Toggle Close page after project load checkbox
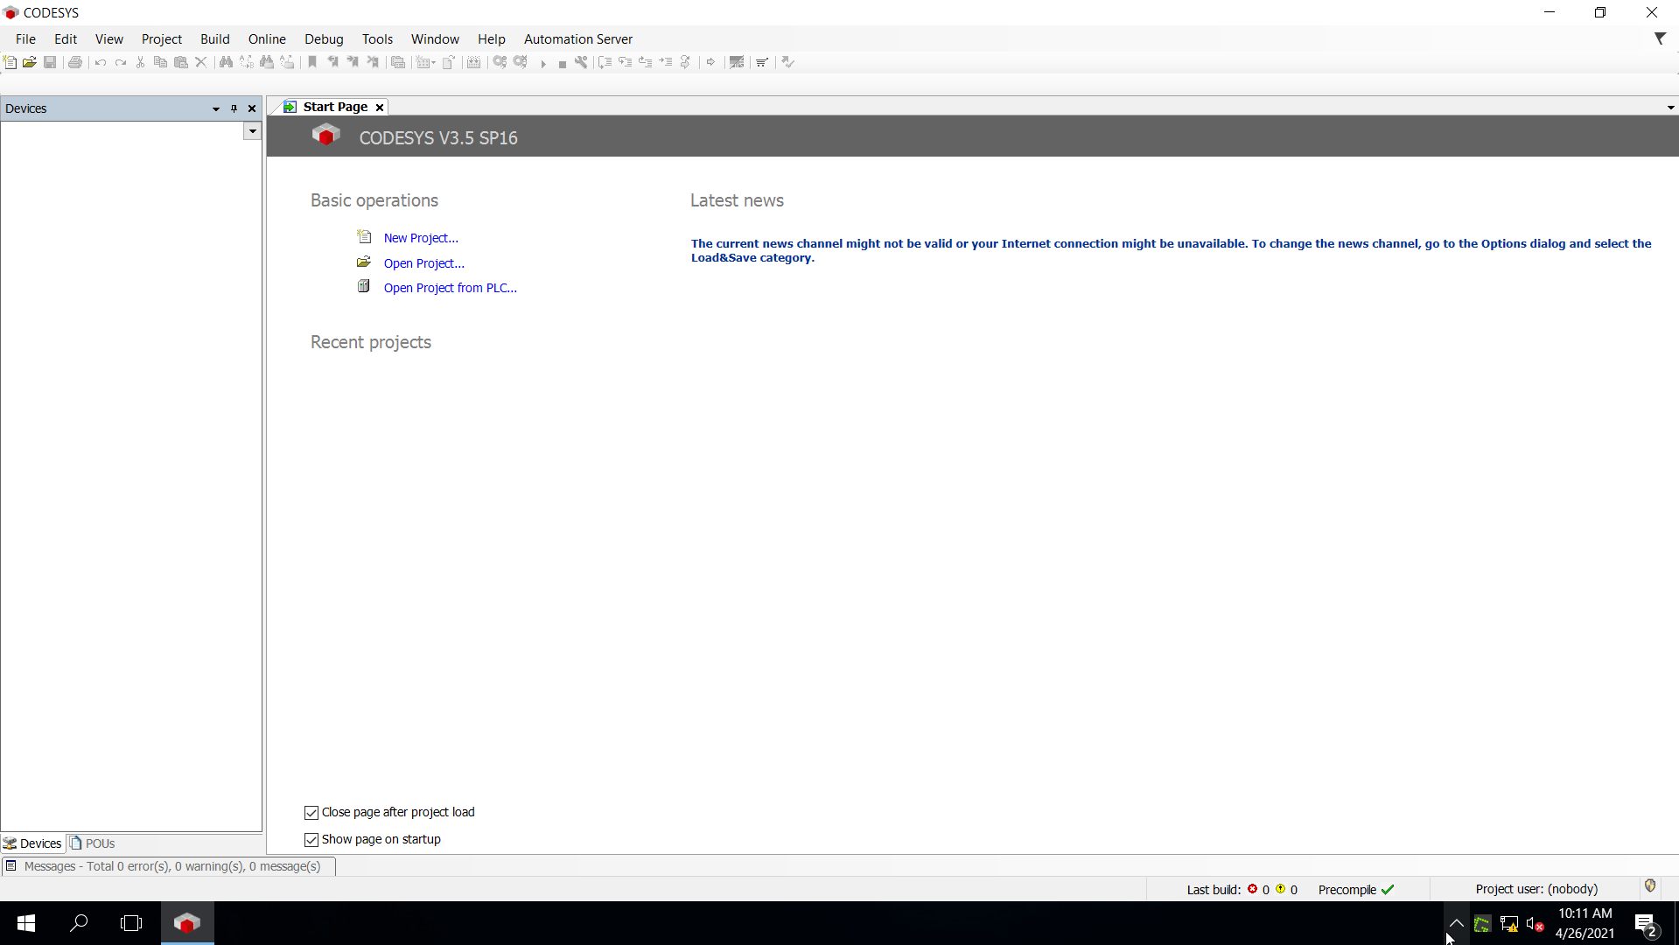The width and height of the screenshot is (1679, 945). point(311,813)
